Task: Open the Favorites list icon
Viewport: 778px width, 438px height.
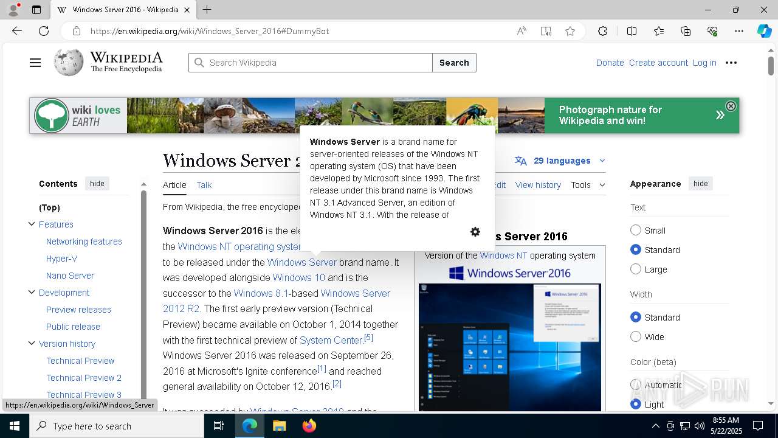Action: 659,31
